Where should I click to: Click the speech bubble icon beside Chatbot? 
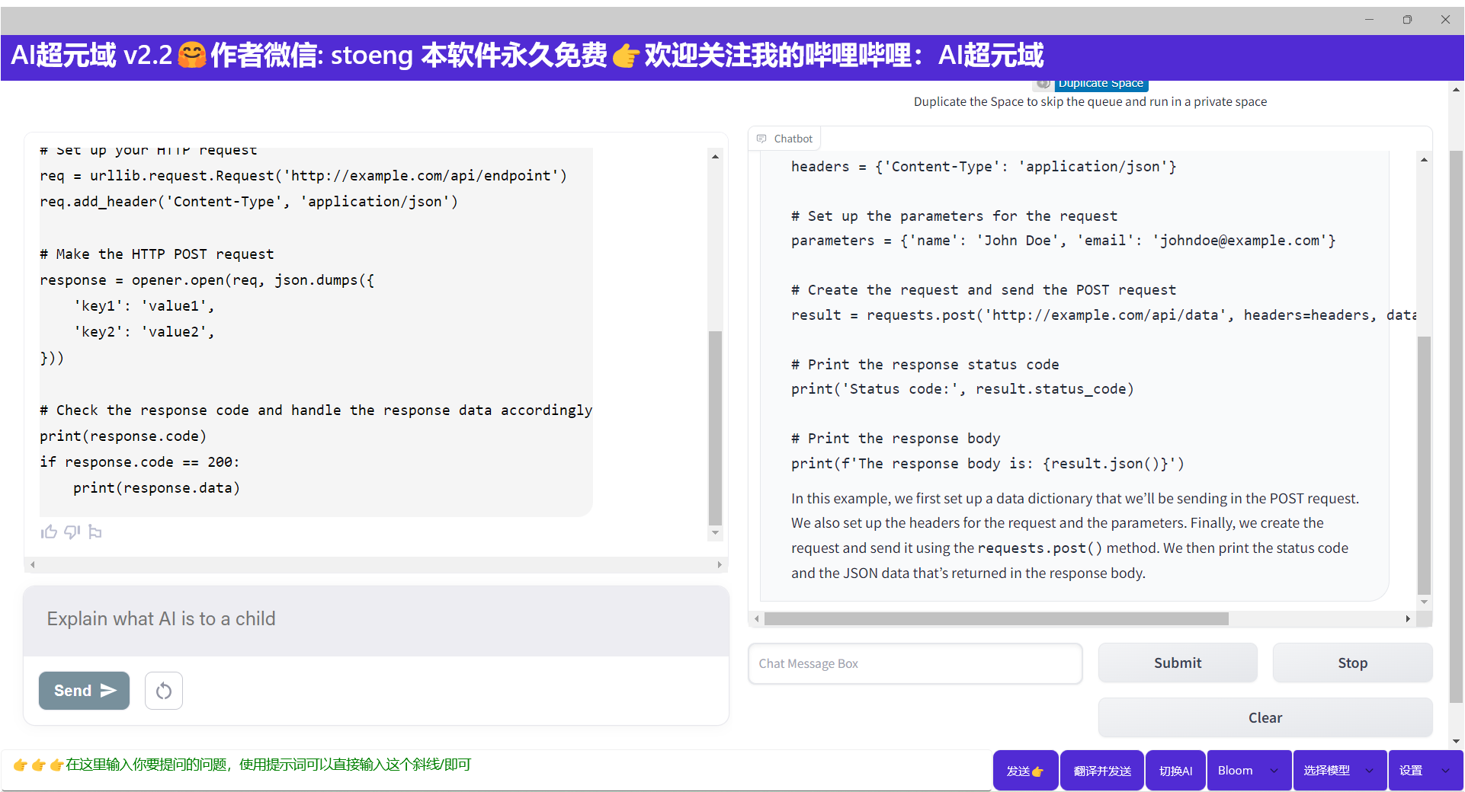[x=761, y=139]
